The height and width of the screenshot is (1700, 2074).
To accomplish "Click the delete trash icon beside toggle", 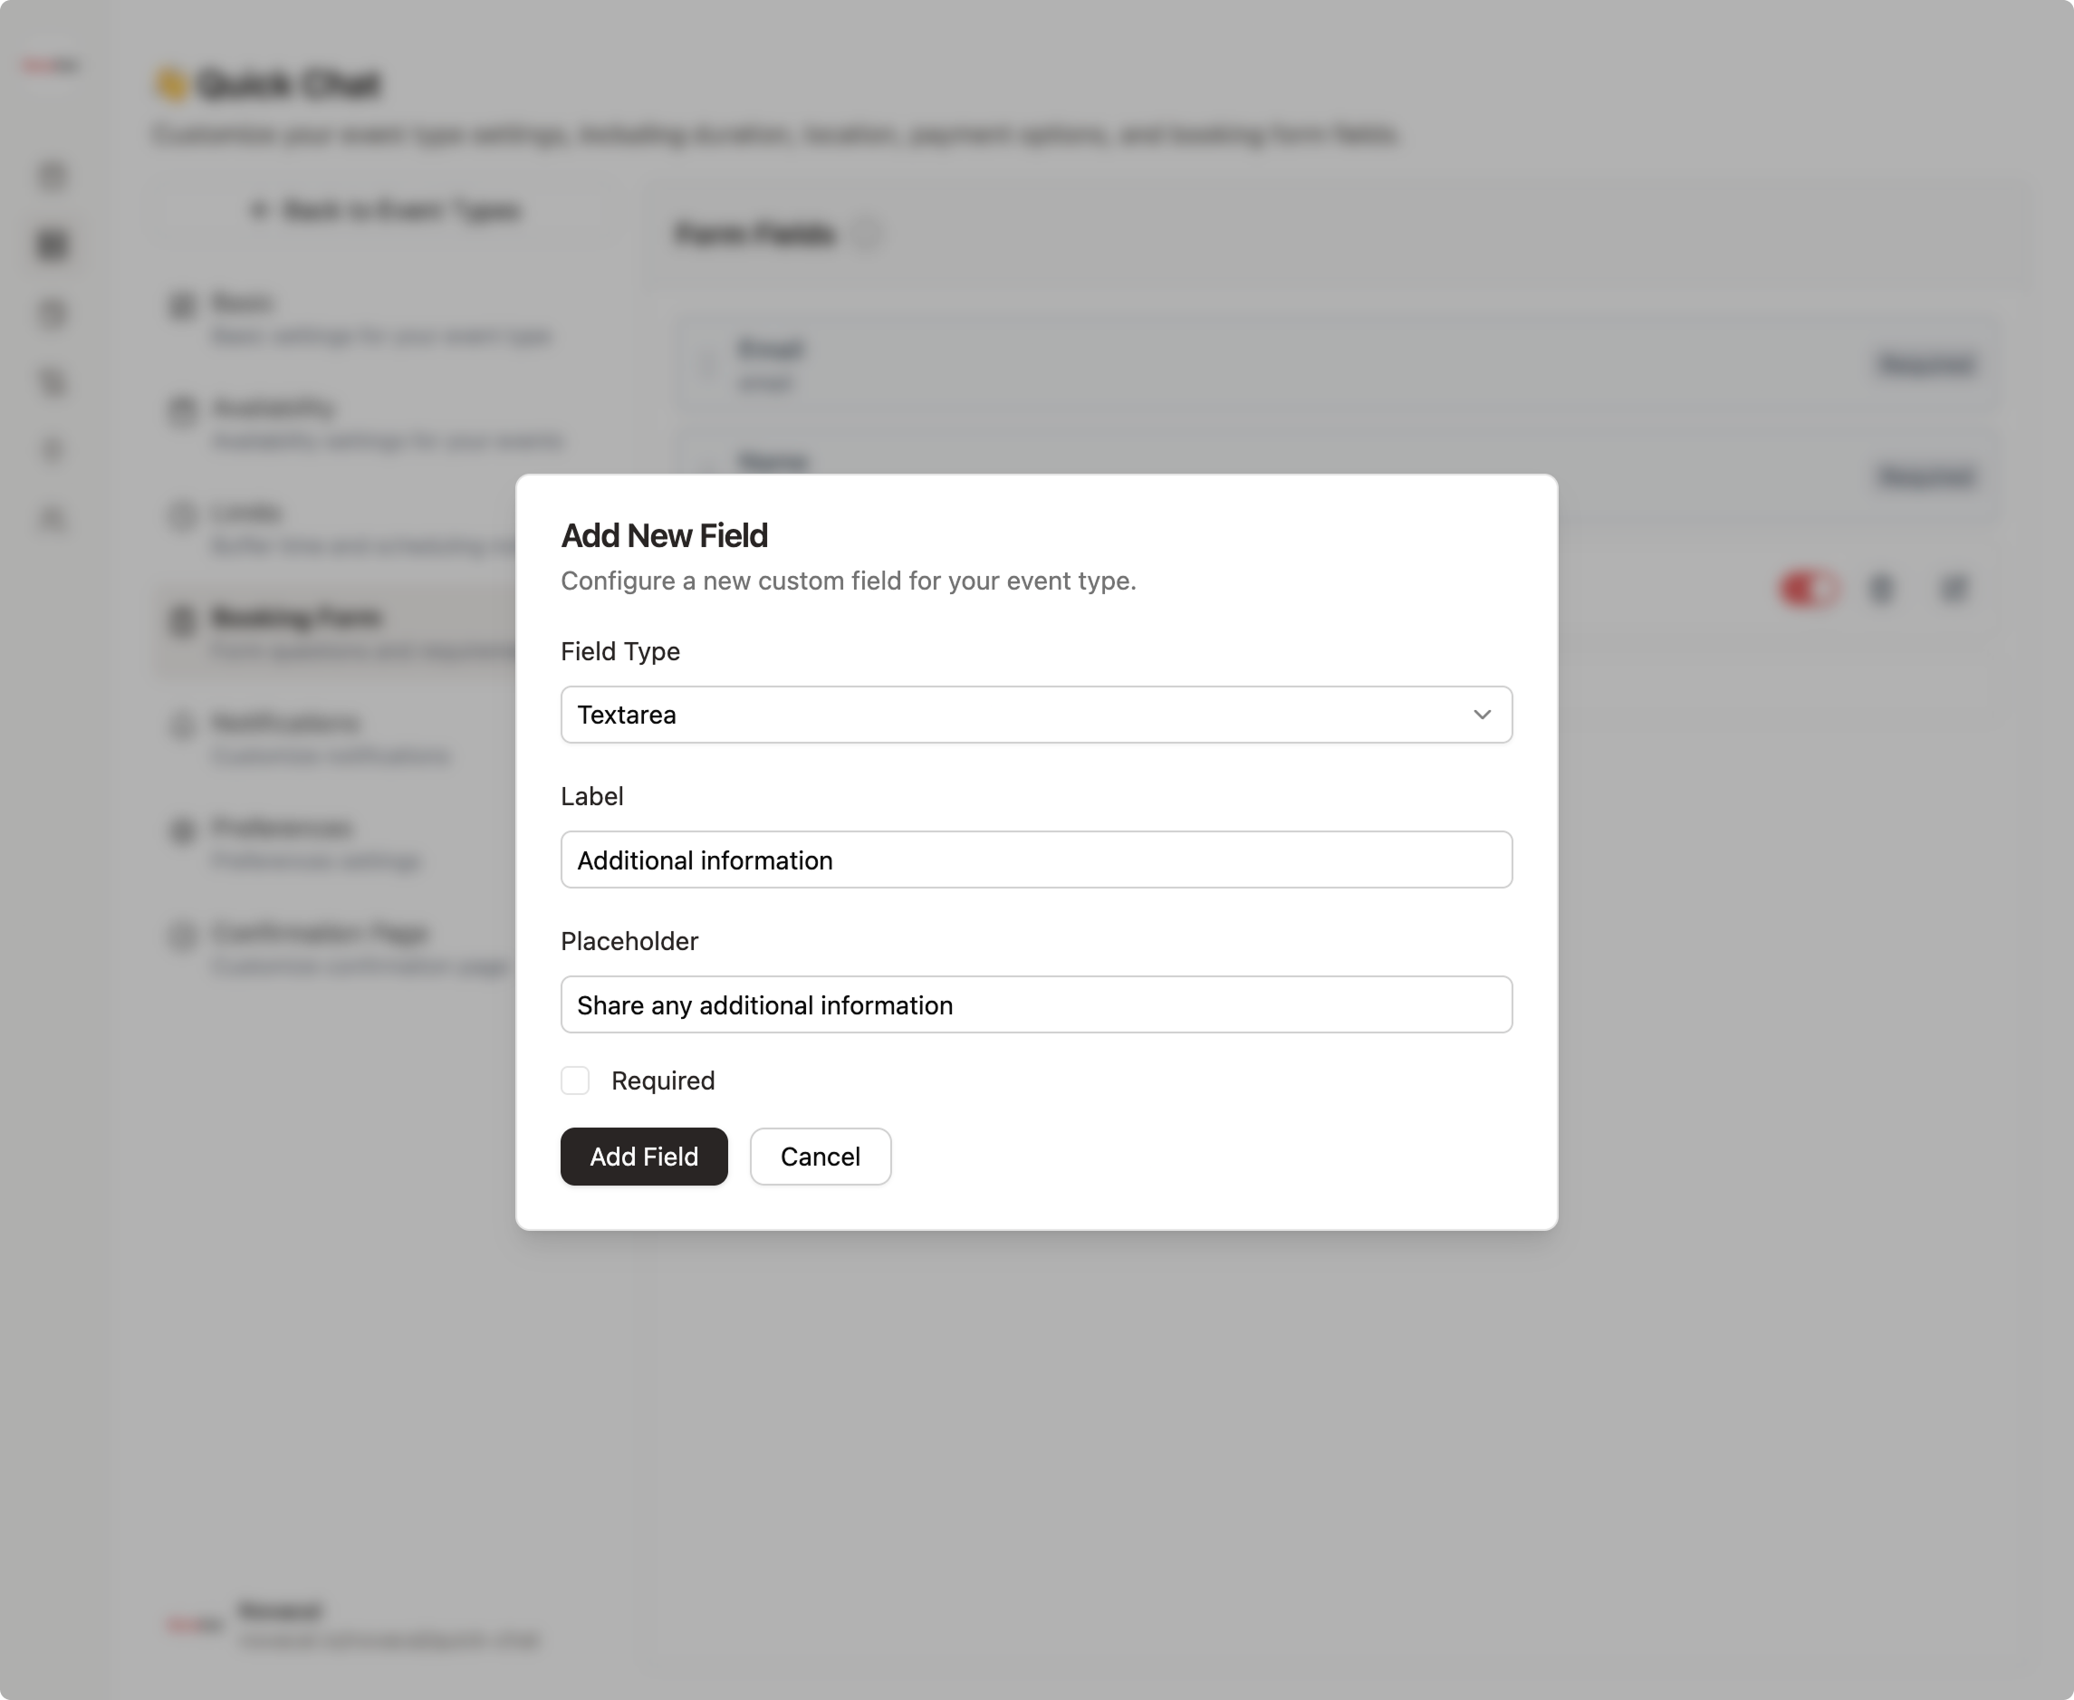I will pyautogui.click(x=1881, y=589).
